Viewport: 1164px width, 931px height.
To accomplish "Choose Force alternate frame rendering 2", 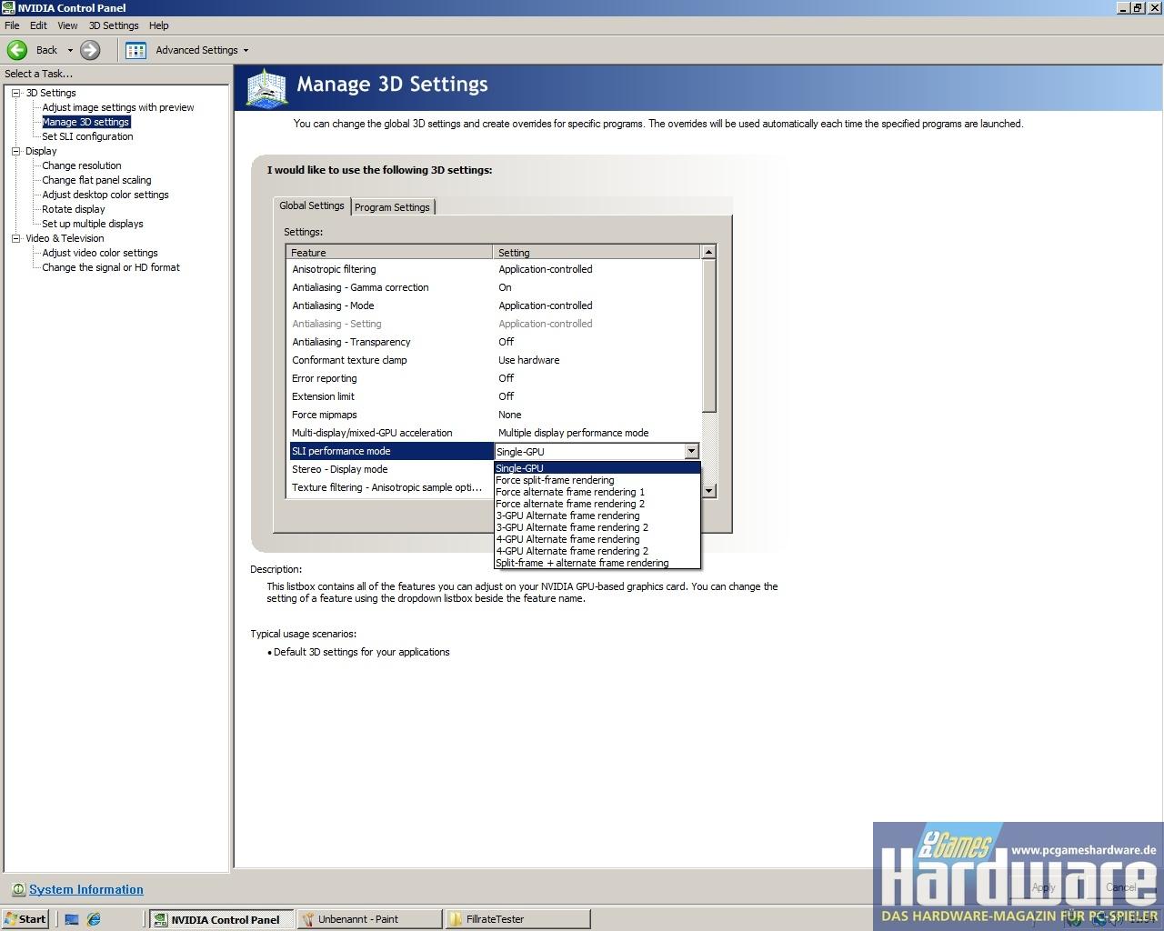I will pos(597,504).
